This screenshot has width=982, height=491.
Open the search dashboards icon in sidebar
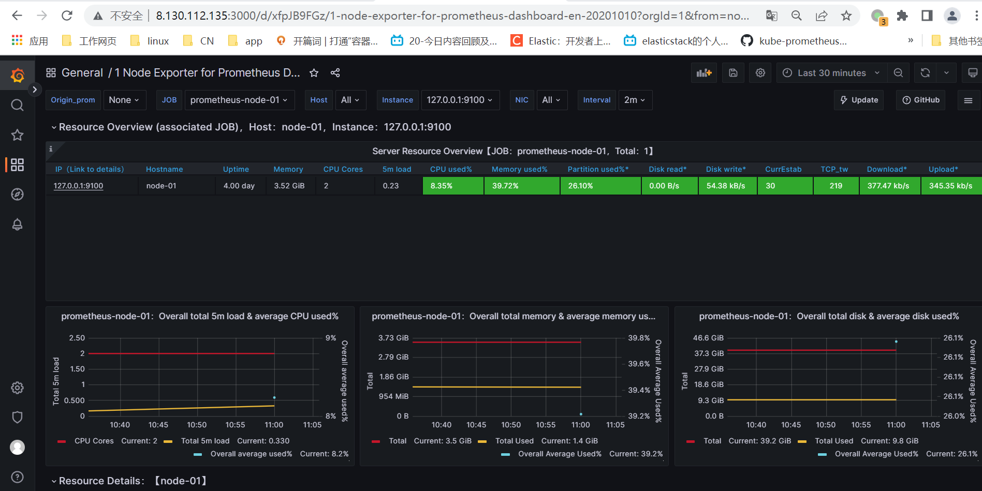click(17, 106)
